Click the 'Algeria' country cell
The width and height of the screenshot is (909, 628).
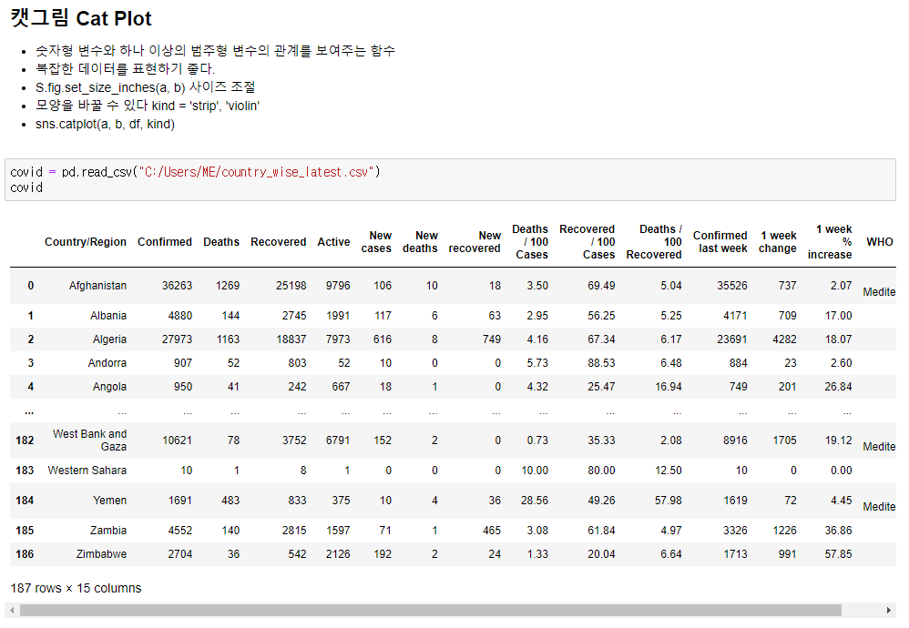coord(109,339)
